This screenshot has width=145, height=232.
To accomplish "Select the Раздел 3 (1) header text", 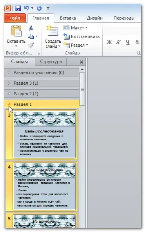I will pyautogui.click(x=26, y=83).
